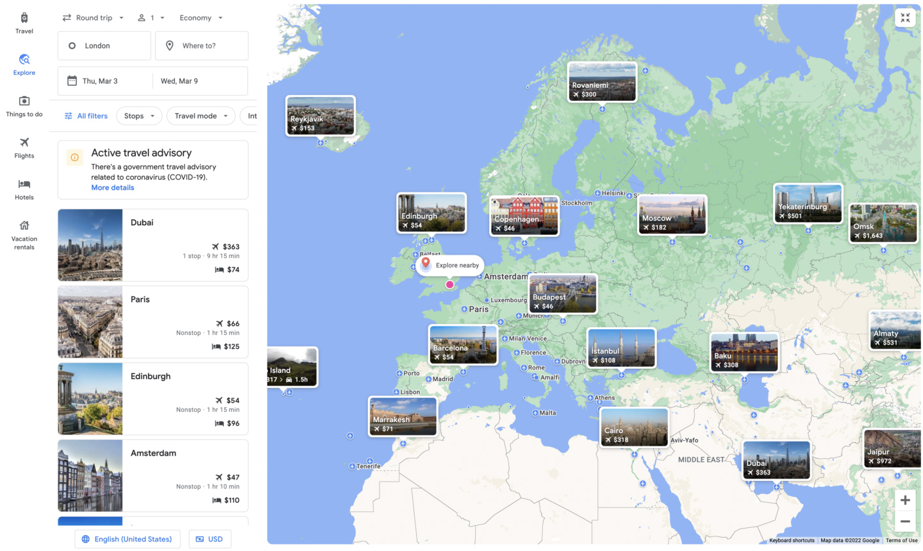Screen dimensions: 923x551
Task: Open the passenger count selector
Action: pyautogui.click(x=150, y=17)
